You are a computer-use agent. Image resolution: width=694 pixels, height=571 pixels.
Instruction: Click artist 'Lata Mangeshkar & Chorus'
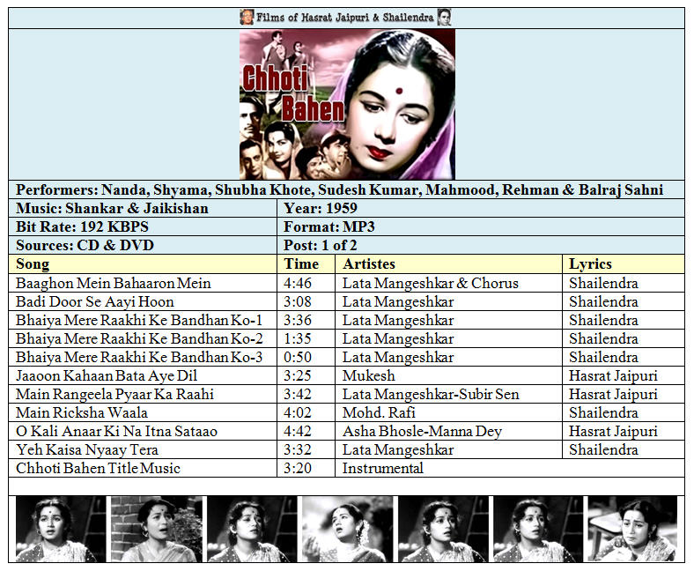(x=430, y=283)
